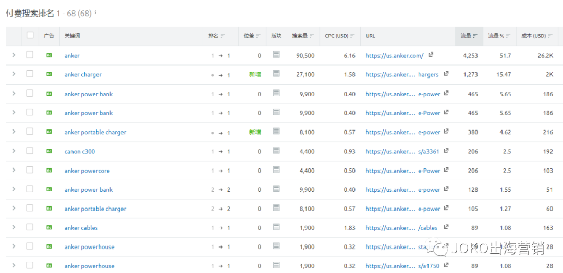The image size is (563, 273).
Task: Sort by the 搜索量 column sort icon
Action: coord(312,36)
